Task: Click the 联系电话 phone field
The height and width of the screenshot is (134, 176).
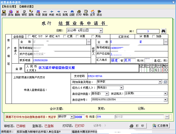Action: pyautogui.click(x=62, y=60)
